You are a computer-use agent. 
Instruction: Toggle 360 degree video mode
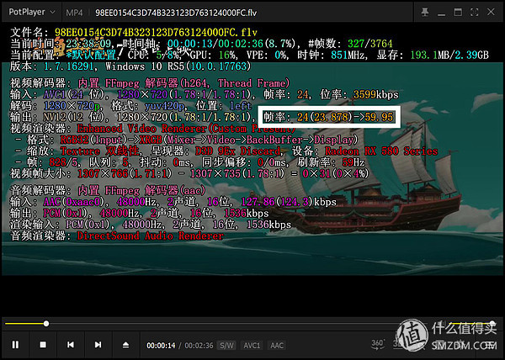pyautogui.click(x=377, y=344)
